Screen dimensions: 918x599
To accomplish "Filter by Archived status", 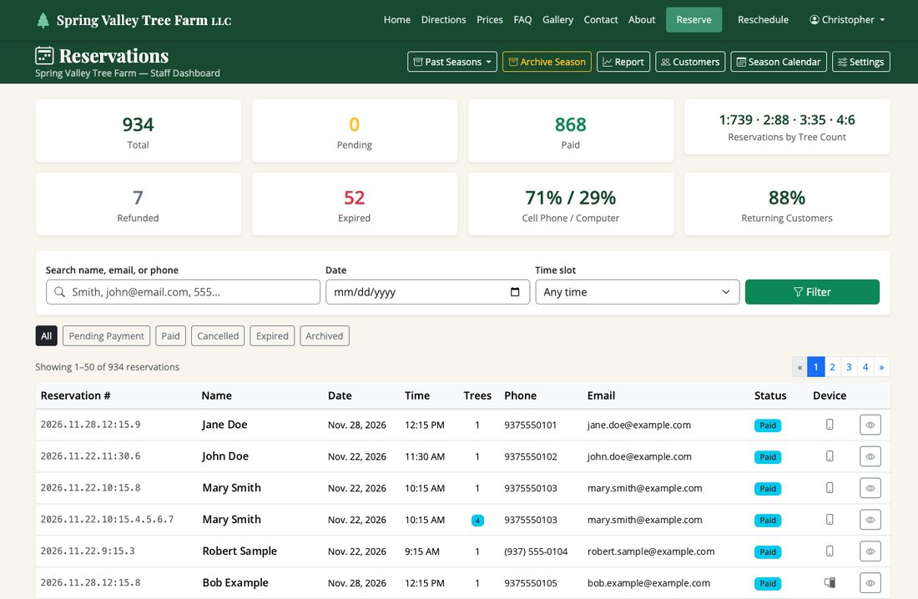I will coord(325,335).
